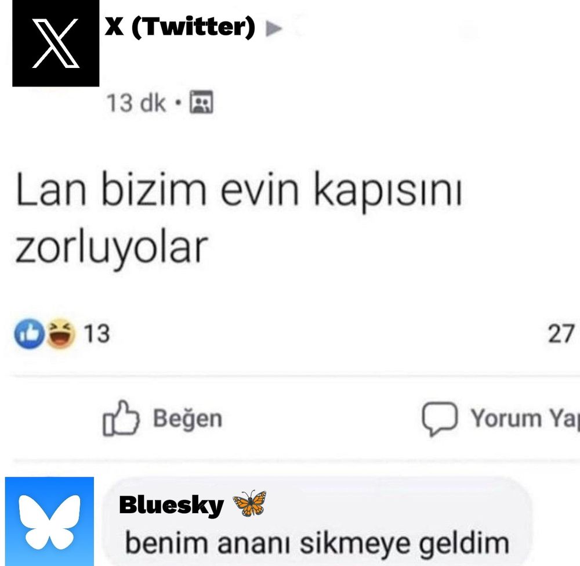Viewport: 580px width, 566px height.
Task: Click the Yorum Yap text label
Action: coord(525,419)
